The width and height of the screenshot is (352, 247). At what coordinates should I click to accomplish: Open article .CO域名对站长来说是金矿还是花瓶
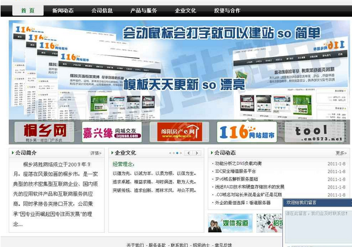[x=248, y=195]
